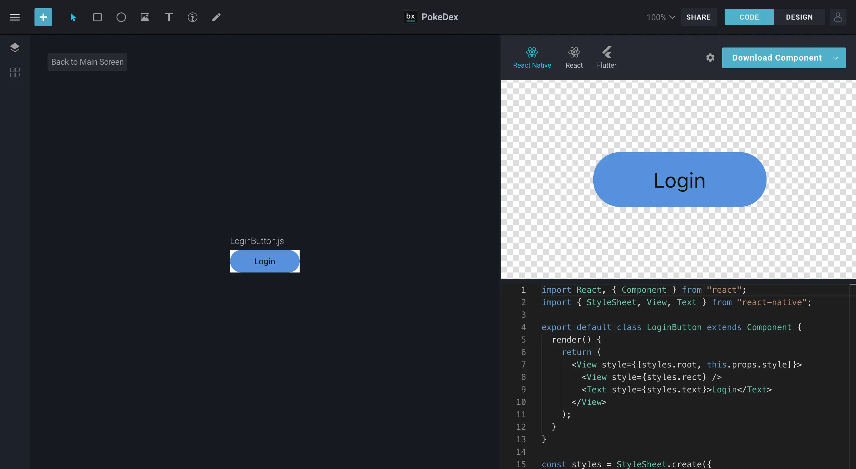
Task: Click Back to Main Screen button
Action: (x=87, y=62)
